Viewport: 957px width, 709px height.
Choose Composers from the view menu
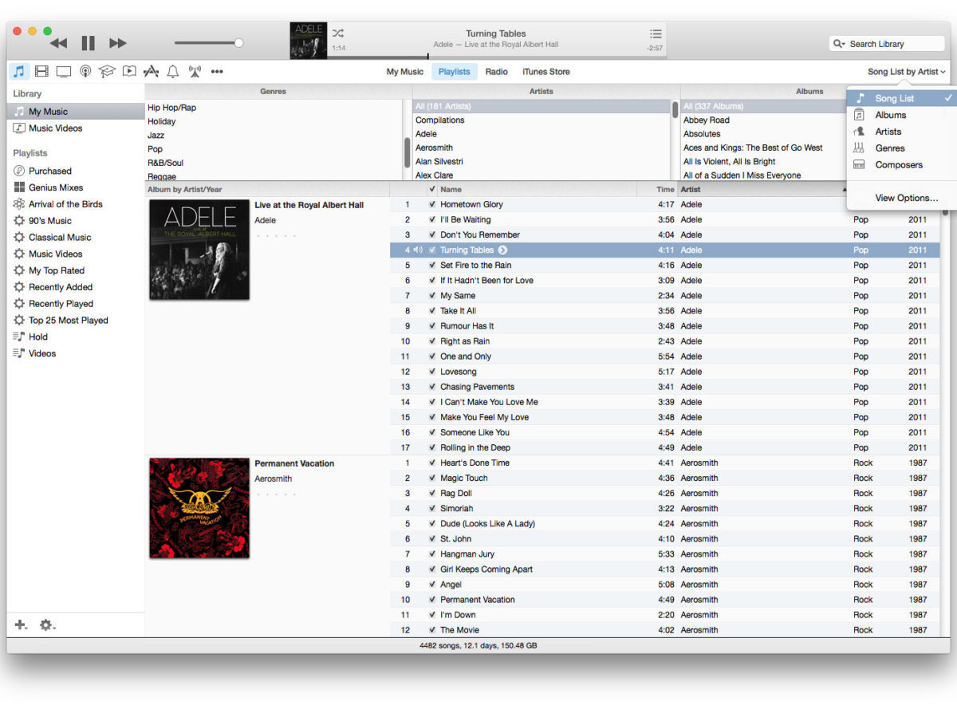[x=902, y=165]
